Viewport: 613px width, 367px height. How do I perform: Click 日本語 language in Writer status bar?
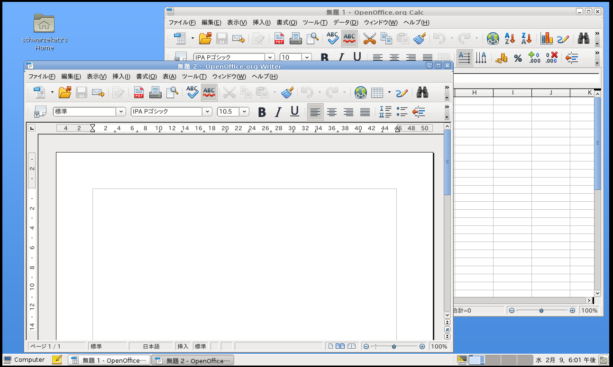coord(151,346)
